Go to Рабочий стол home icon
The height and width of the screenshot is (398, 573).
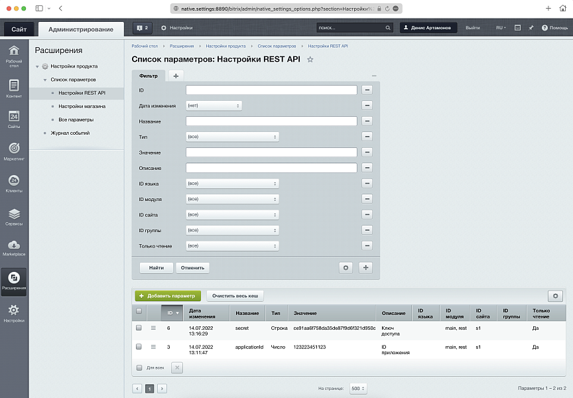click(x=14, y=54)
